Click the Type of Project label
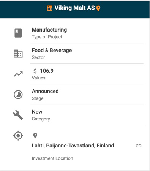The width and height of the screenshot is (150, 171). coord(47,37)
